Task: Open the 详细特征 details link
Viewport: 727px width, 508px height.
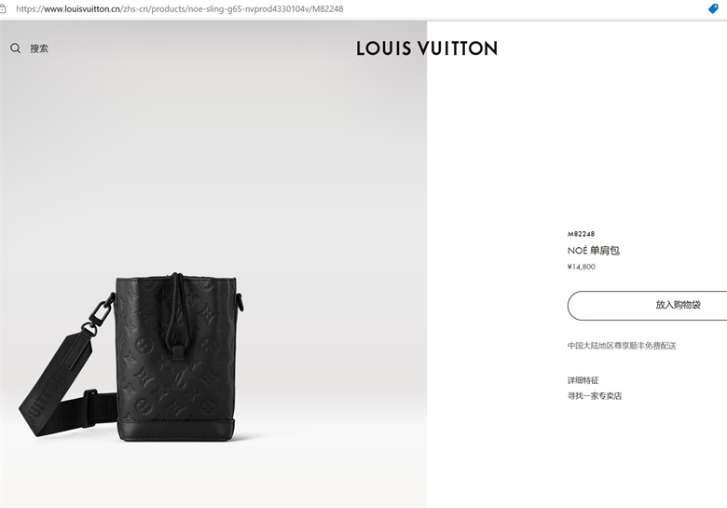Action: click(x=583, y=380)
